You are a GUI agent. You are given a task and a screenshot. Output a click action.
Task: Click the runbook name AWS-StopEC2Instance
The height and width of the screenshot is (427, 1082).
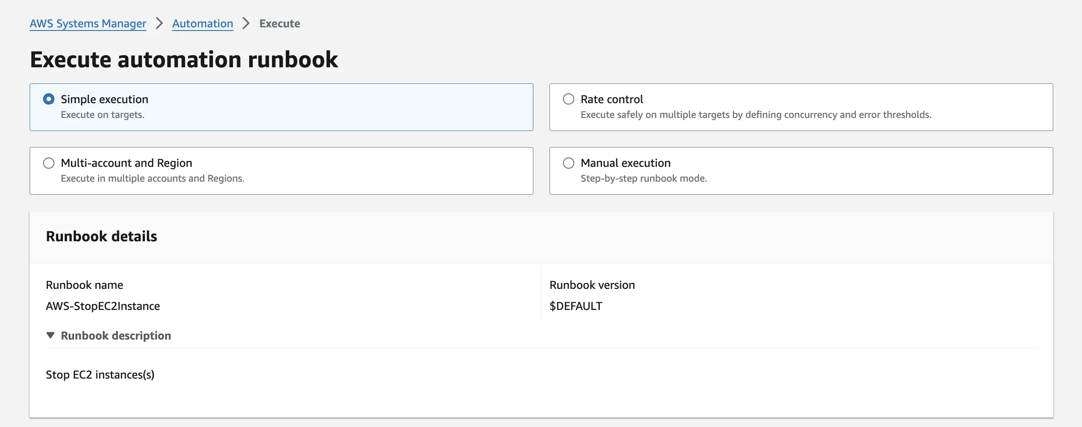[103, 305]
